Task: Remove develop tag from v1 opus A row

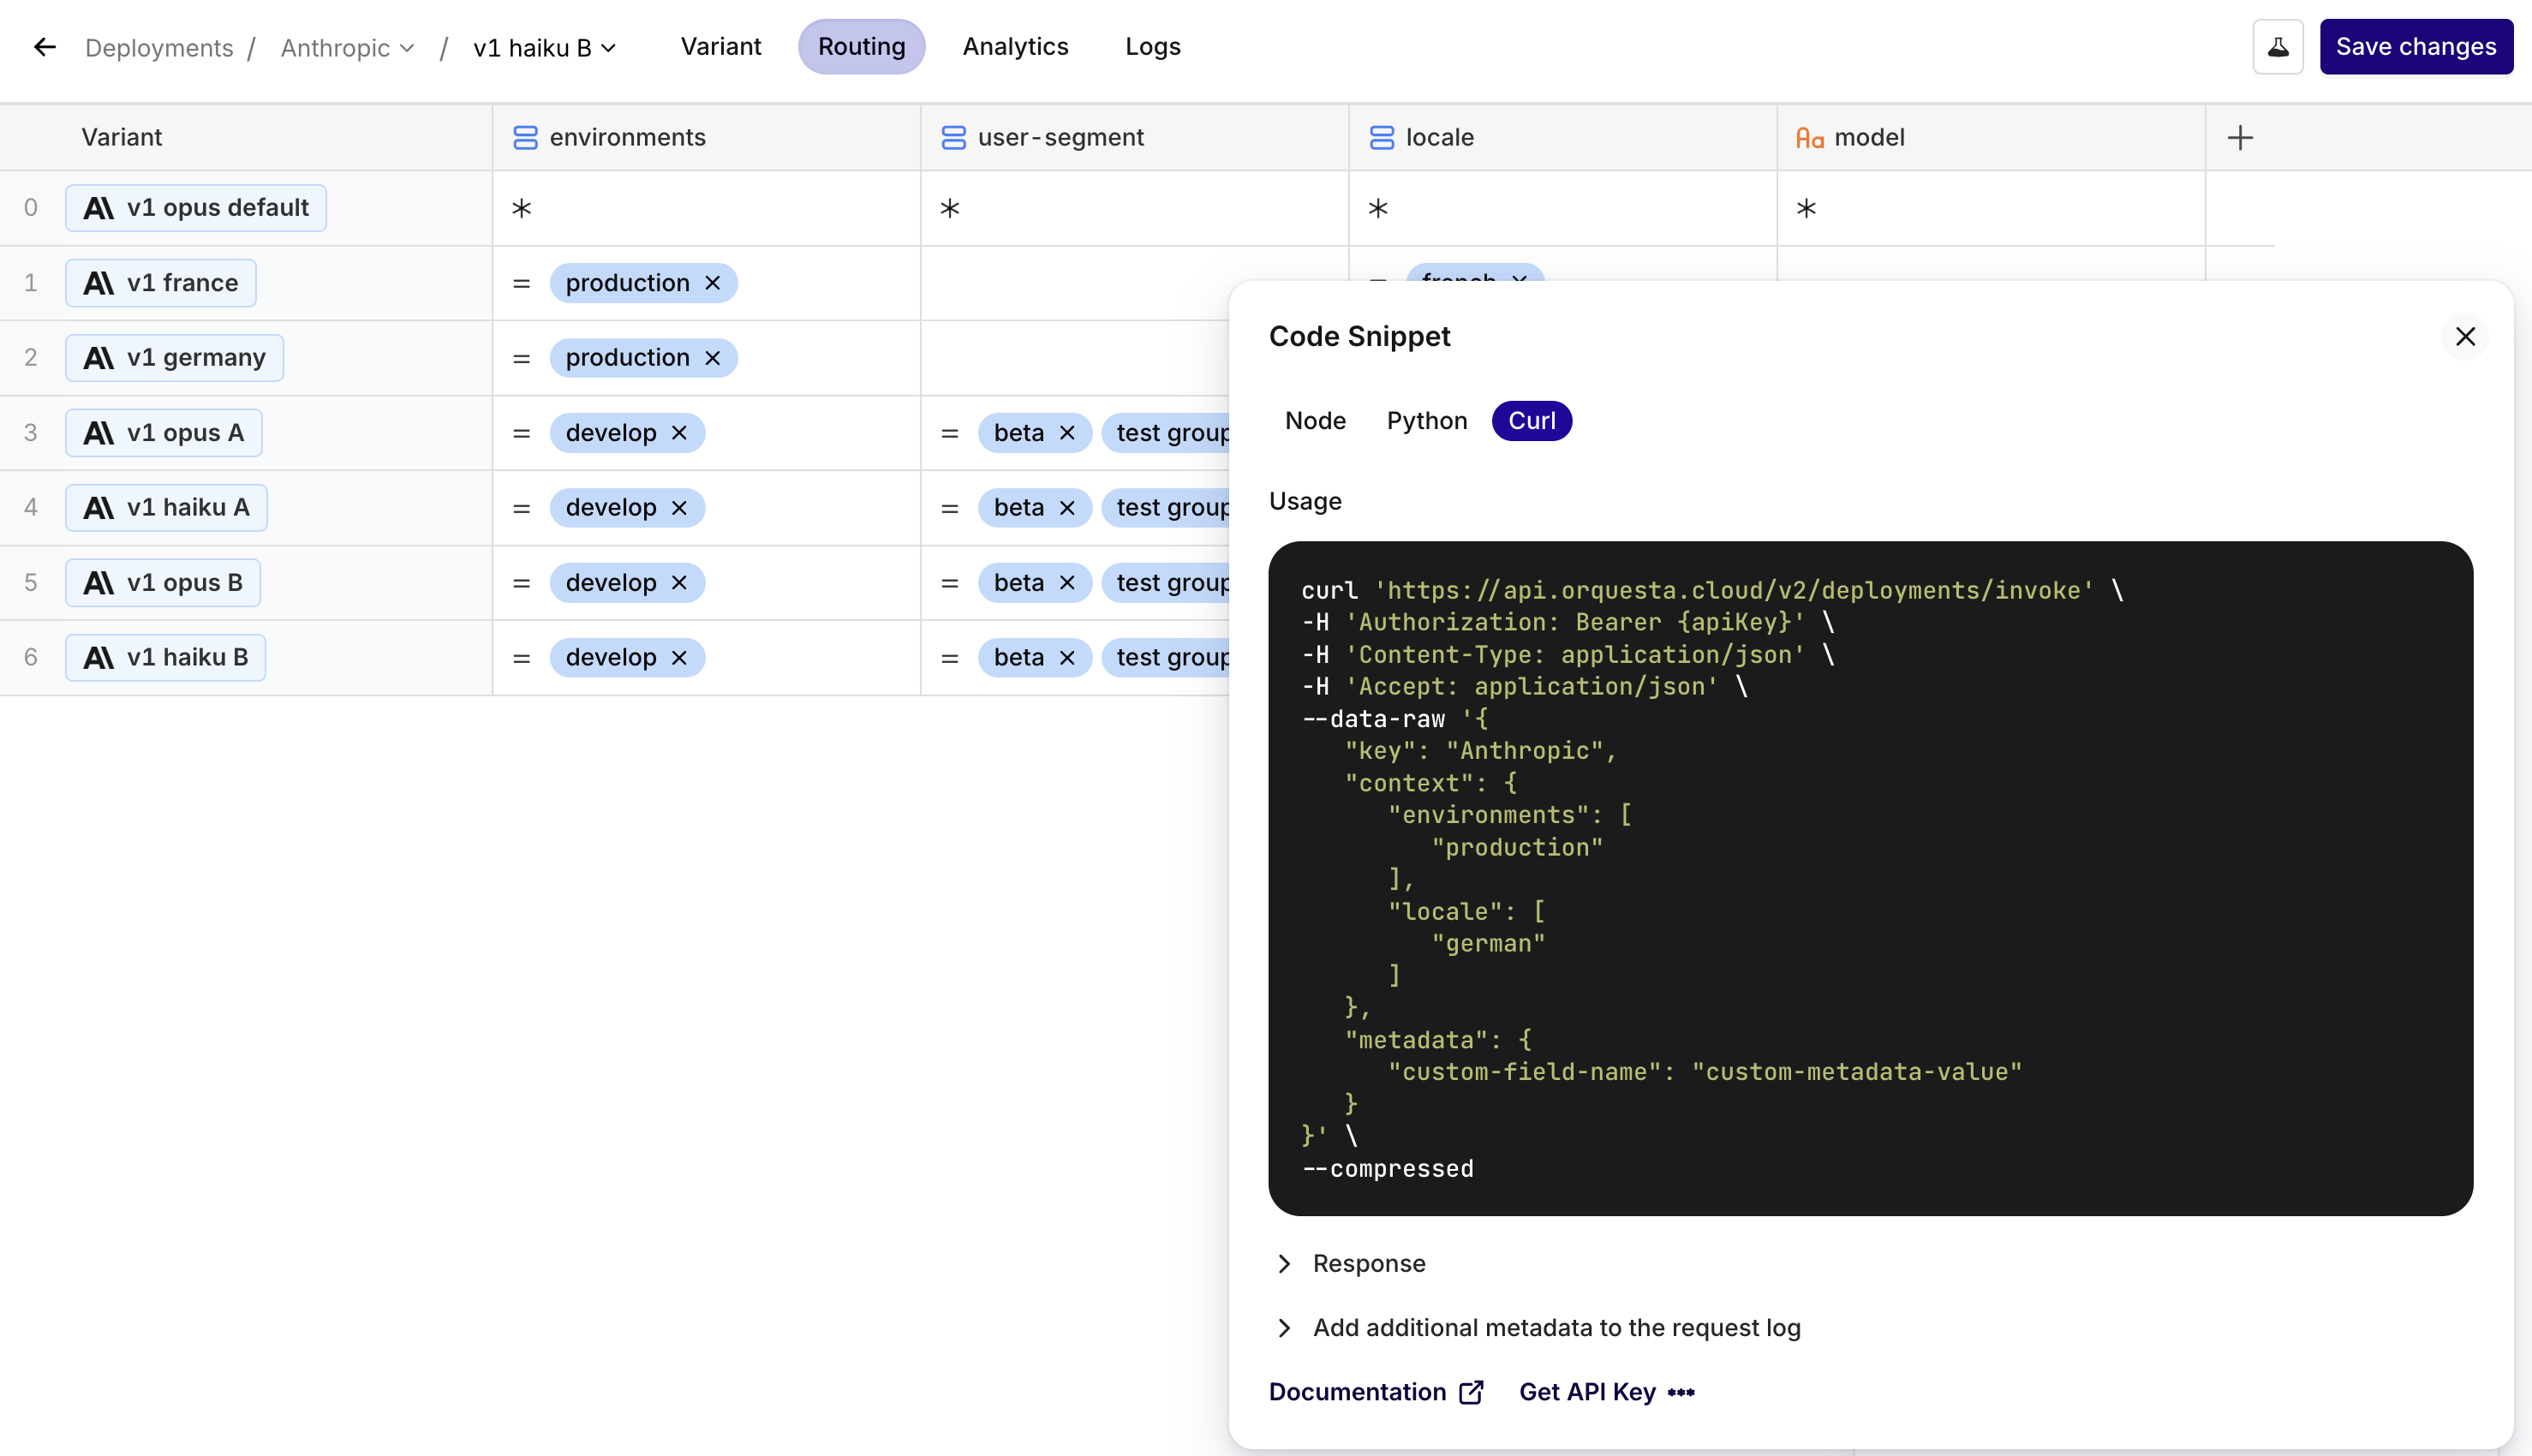Action: click(x=679, y=433)
